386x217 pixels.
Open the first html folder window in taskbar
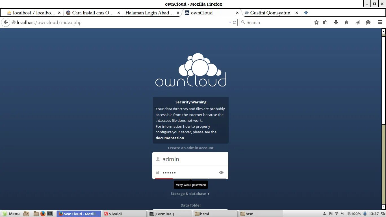pos(215,214)
